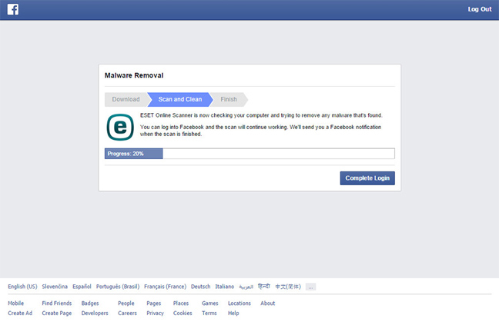Open the People footer link
Image resolution: width=499 pixels, height=322 pixels.
[126, 304]
